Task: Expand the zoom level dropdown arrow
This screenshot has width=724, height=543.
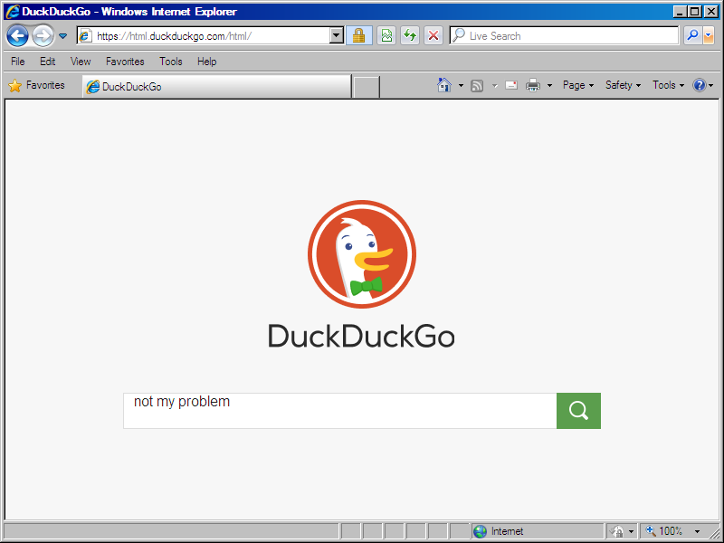Action: click(697, 531)
